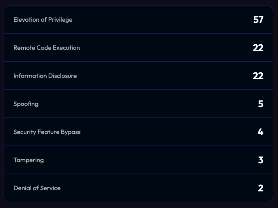The image size is (278, 208).
Task: Click the Denial of Service count of 2
Action: coord(261,188)
